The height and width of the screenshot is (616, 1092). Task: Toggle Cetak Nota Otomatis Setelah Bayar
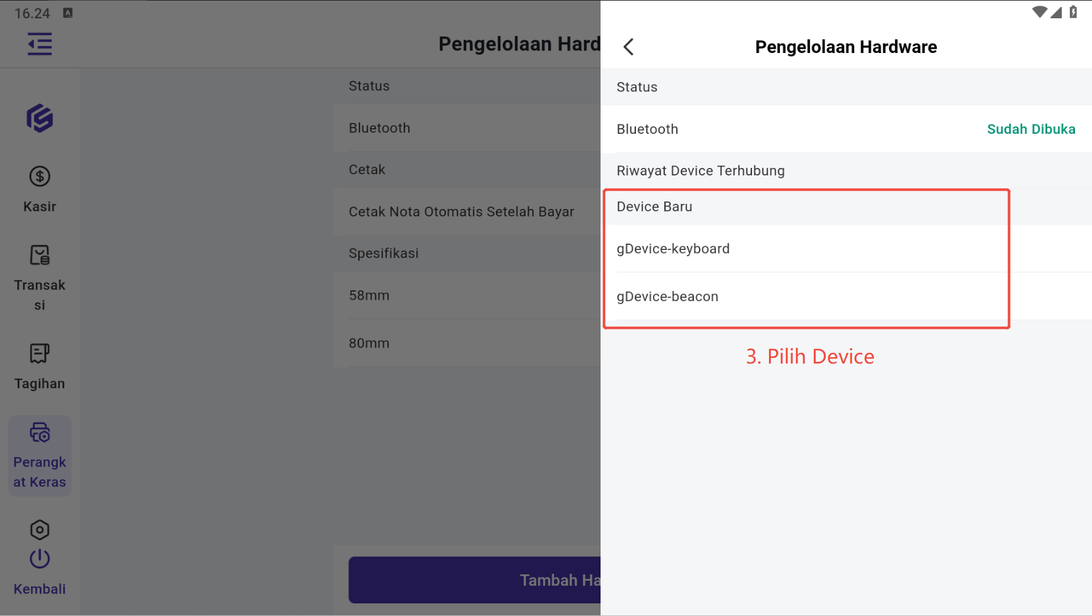(x=462, y=212)
